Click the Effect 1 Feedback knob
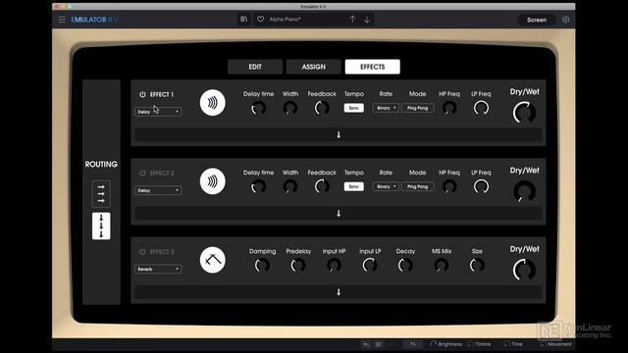This screenshot has width=628, height=353. 322,108
